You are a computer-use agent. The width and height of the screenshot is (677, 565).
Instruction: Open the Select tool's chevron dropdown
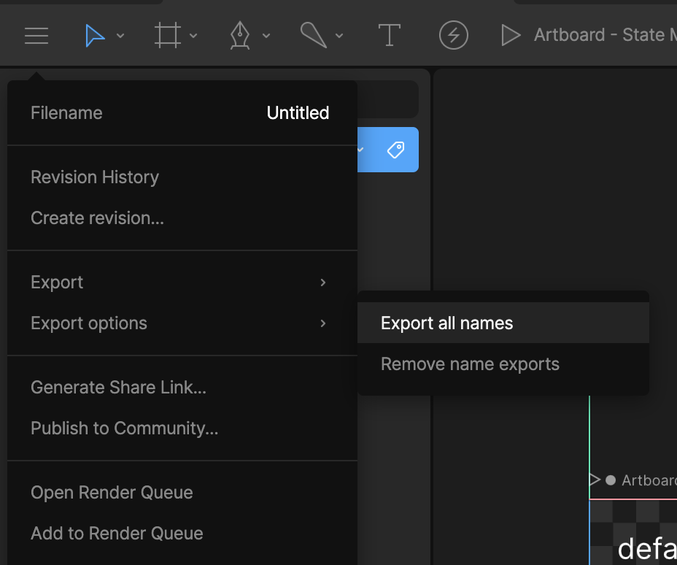120,35
